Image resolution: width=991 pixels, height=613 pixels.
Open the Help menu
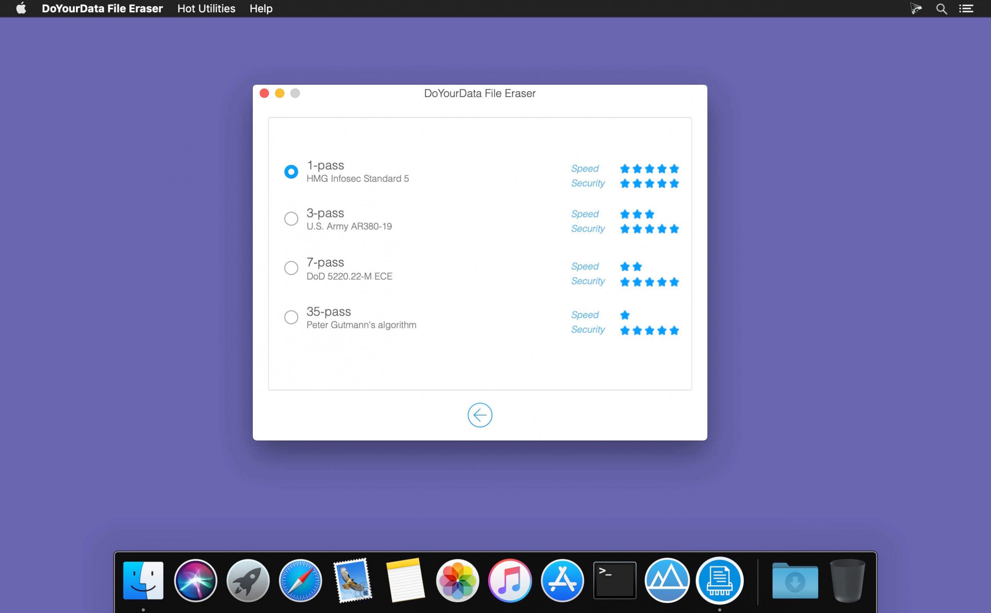[x=261, y=8]
